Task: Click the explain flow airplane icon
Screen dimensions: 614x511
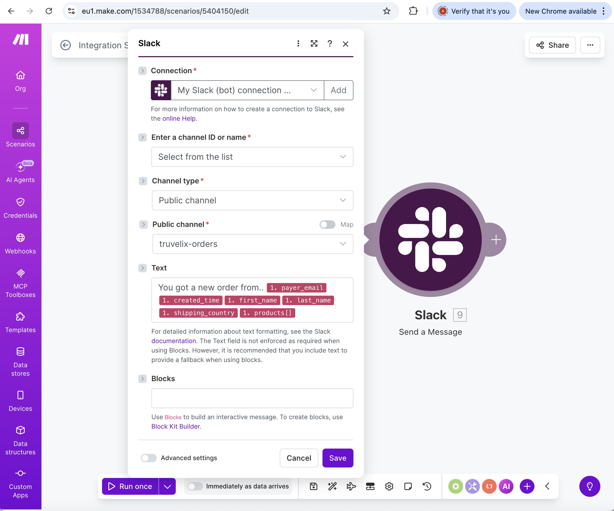Action: coord(351,486)
